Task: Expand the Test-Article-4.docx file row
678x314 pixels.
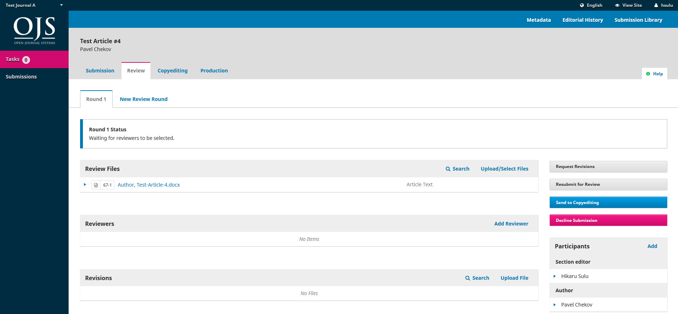Action: [85, 184]
